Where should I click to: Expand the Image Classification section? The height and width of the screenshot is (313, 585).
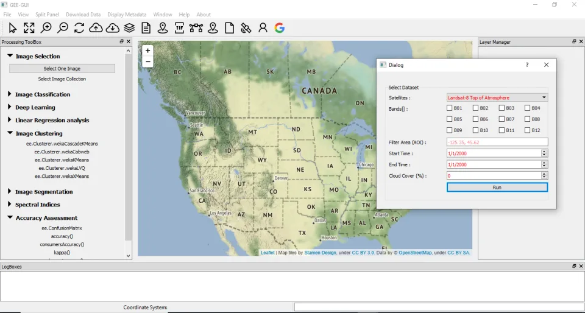click(10, 94)
